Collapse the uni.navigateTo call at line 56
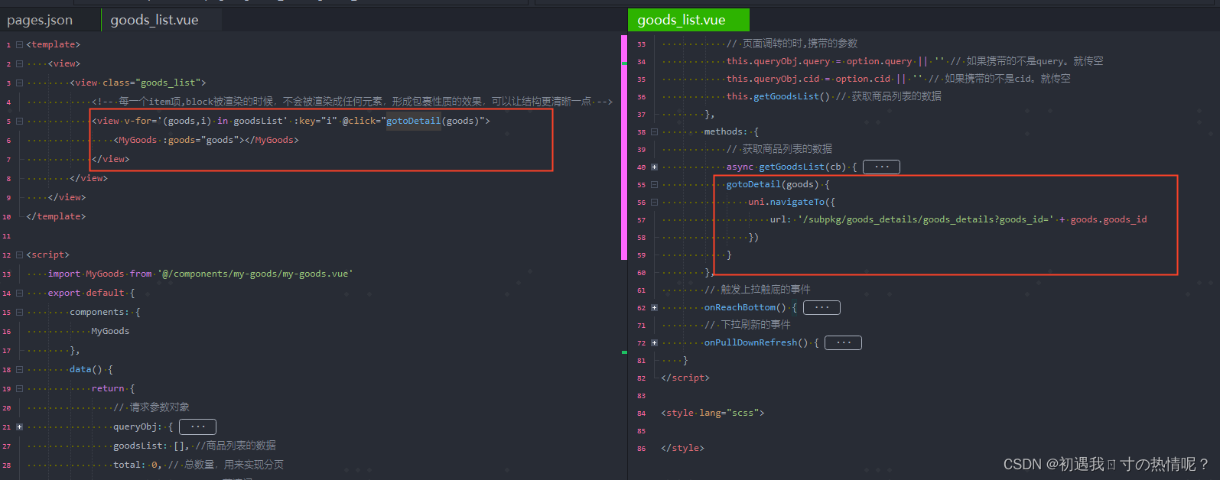This screenshot has height=480, width=1220. [654, 203]
